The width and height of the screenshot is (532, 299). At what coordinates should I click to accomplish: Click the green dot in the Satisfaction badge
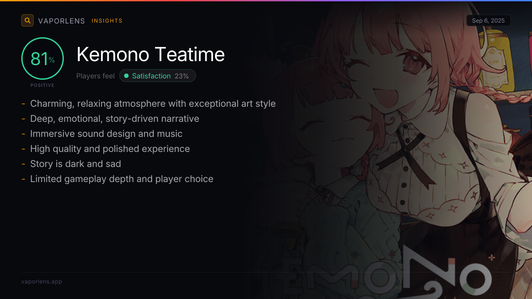coord(126,76)
